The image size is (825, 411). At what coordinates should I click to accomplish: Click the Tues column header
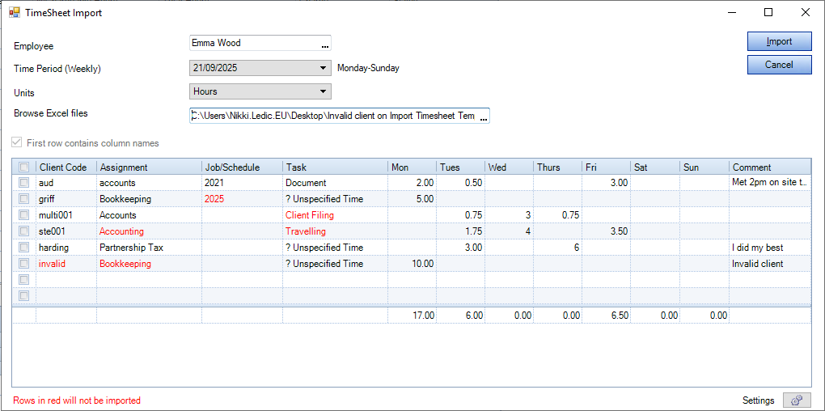[460, 167]
